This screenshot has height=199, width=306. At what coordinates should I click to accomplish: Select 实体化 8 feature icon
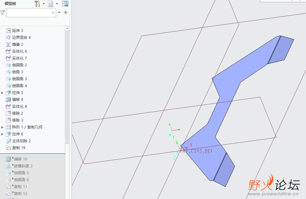tap(8, 106)
